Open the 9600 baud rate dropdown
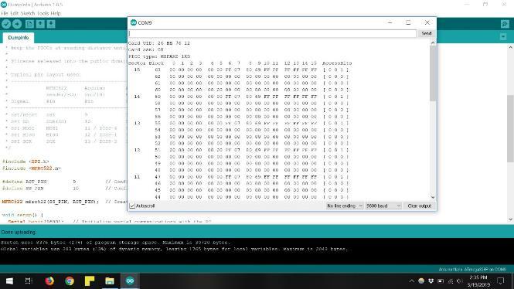 [x=383, y=206]
